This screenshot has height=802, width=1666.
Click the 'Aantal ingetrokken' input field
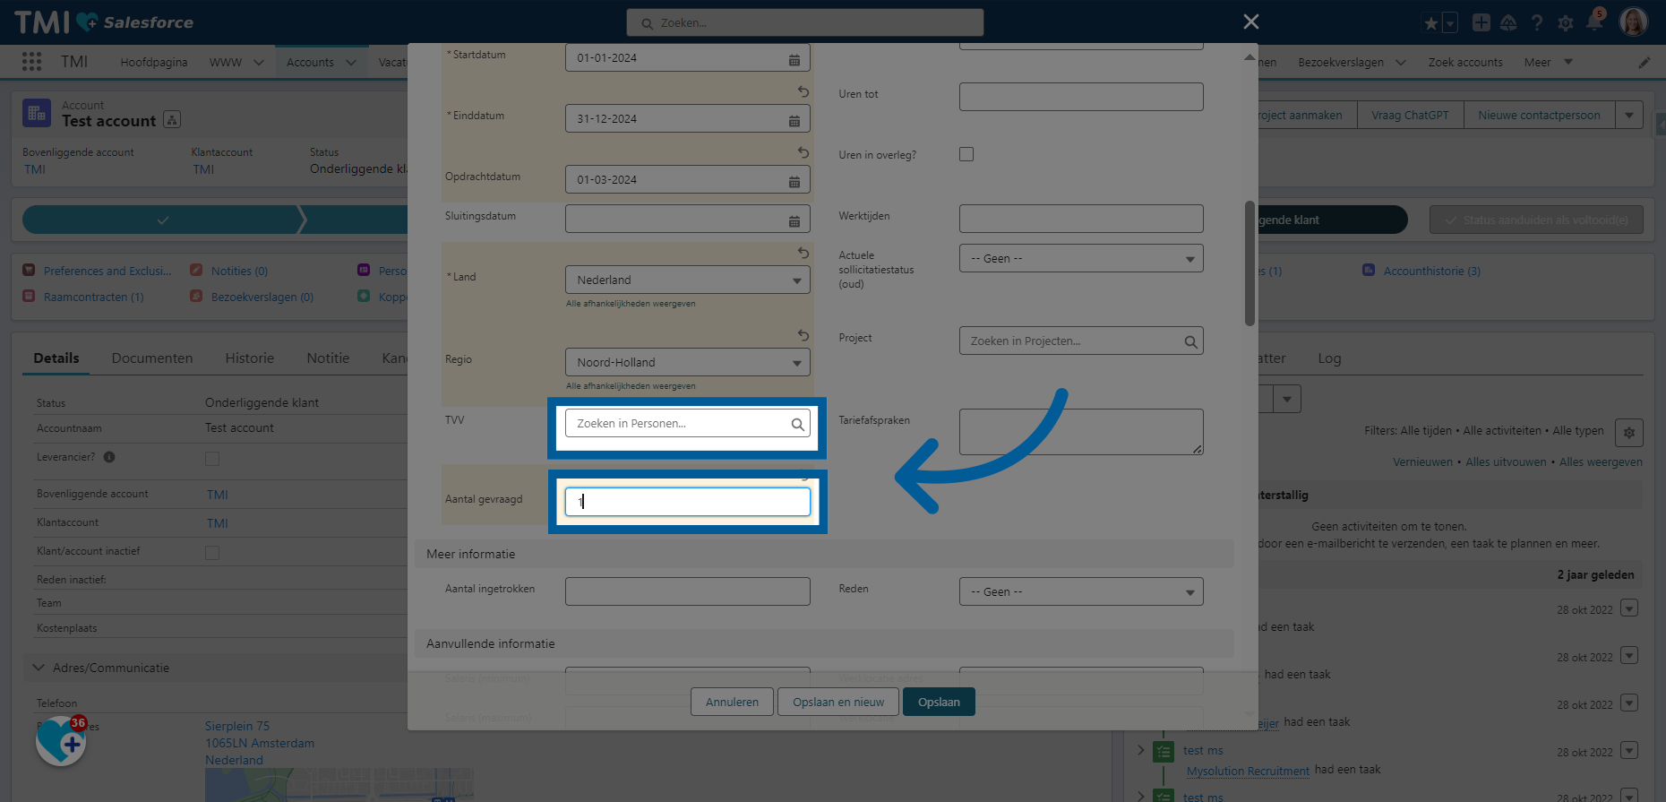[x=688, y=591]
